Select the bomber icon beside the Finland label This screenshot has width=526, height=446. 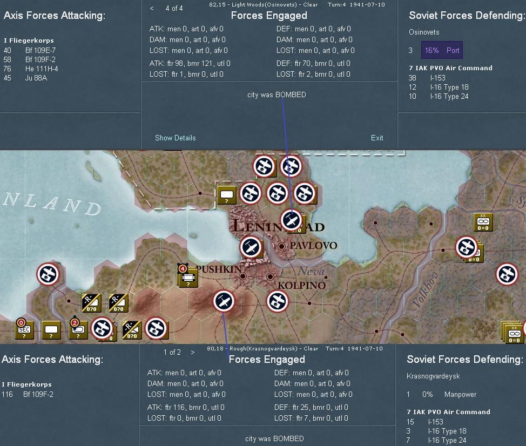(x=48, y=274)
